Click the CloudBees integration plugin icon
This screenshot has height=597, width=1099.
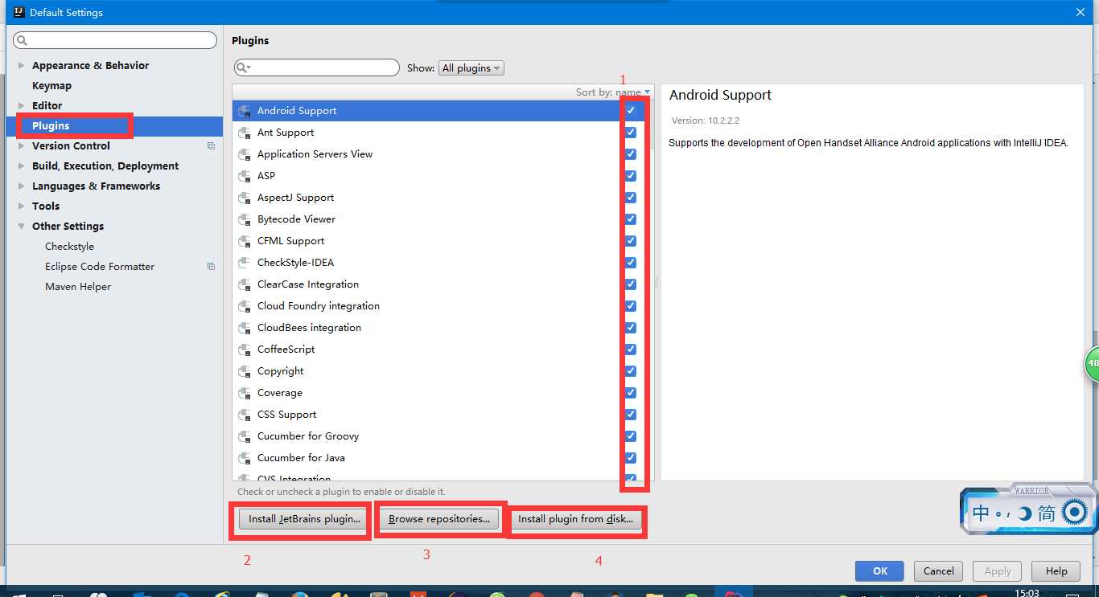[x=245, y=328]
